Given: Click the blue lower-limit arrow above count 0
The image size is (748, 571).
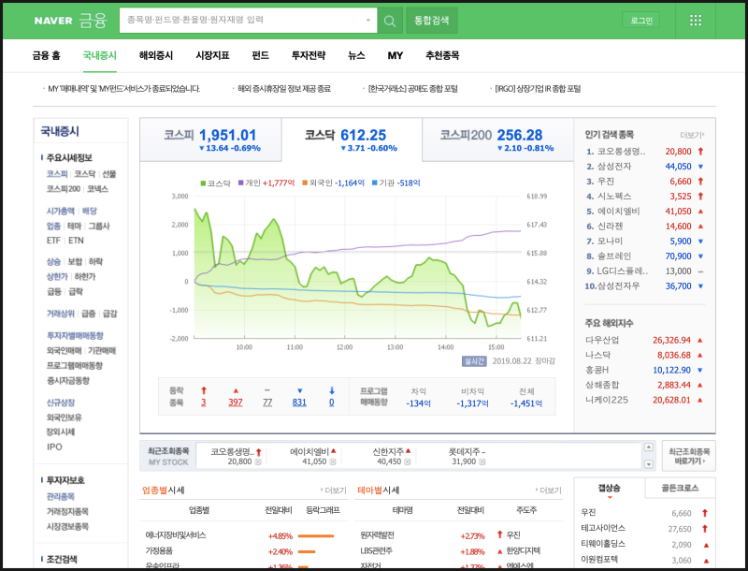Looking at the screenshot, I should click(332, 390).
